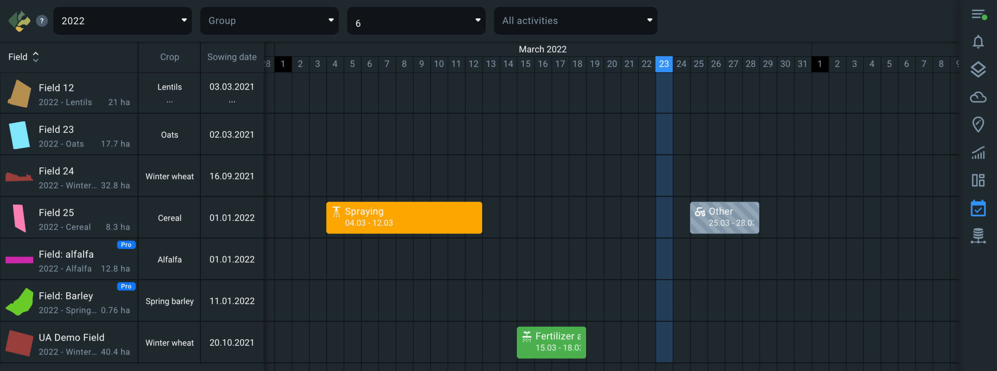Click highlighted today date 23
This screenshot has height=371, width=997.
coord(664,64)
